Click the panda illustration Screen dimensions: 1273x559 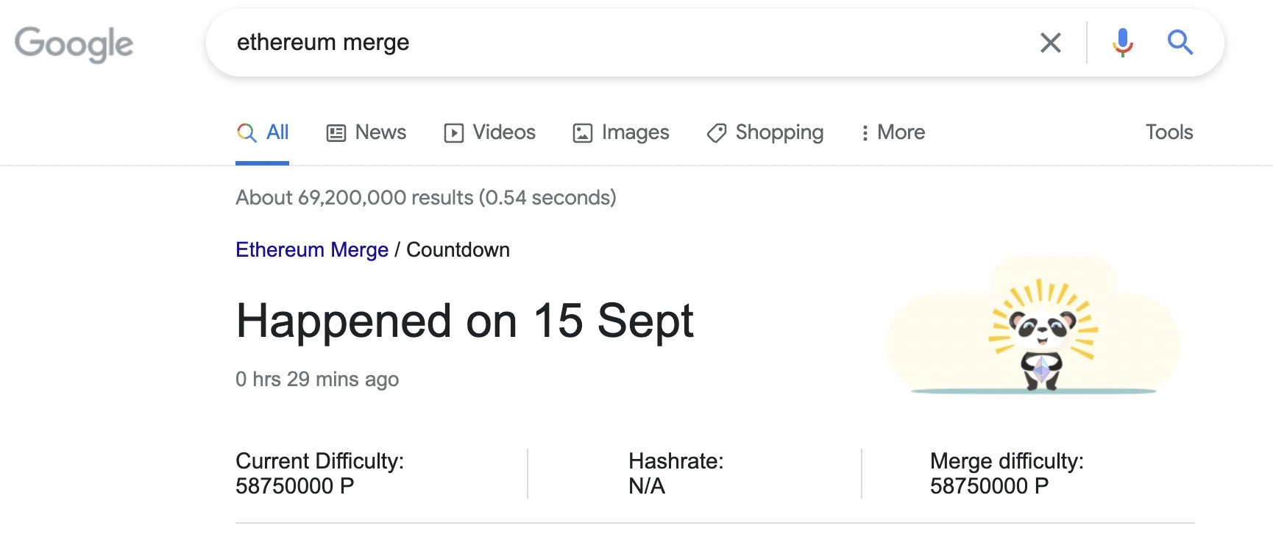(x=1041, y=335)
